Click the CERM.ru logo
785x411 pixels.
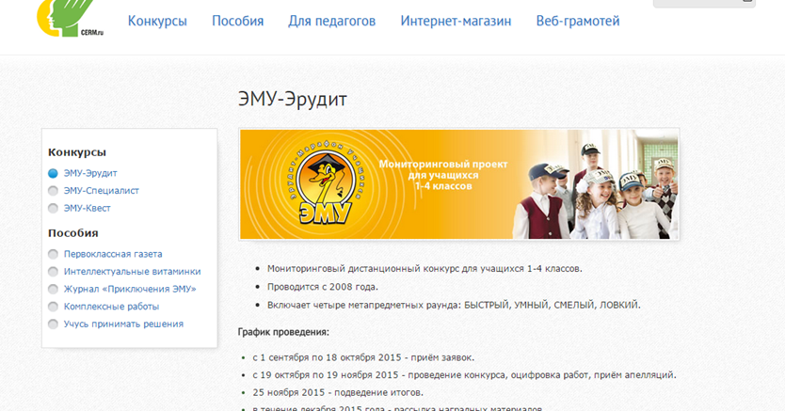pos(70,19)
